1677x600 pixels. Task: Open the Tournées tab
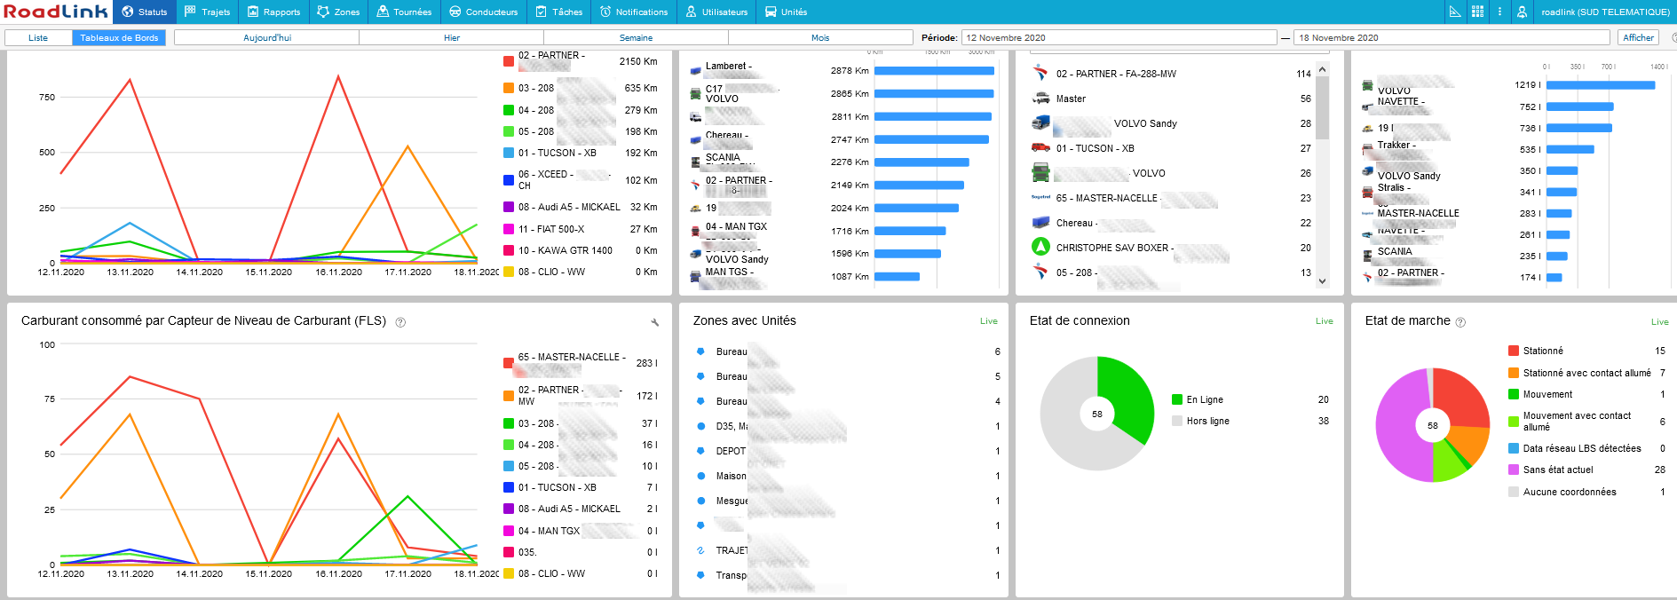(x=404, y=12)
